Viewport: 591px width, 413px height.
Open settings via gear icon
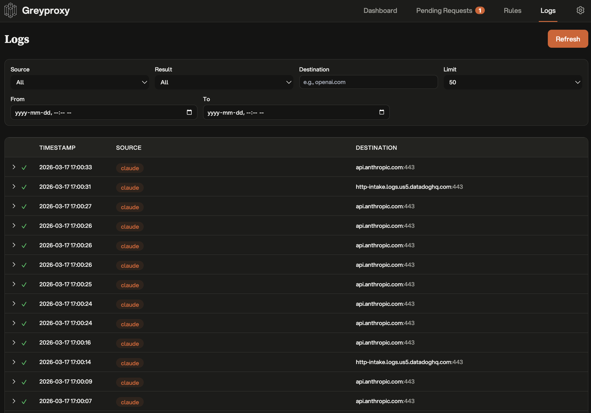(x=580, y=11)
